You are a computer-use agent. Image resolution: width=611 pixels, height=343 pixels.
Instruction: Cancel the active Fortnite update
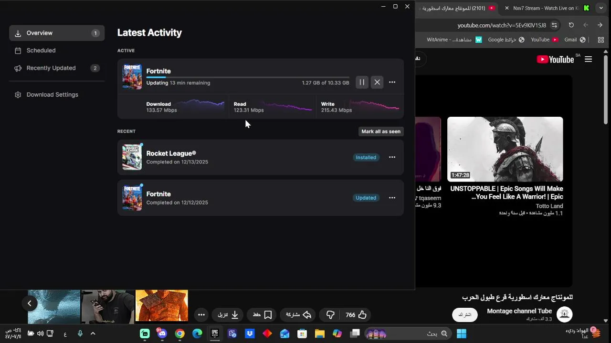(377, 82)
